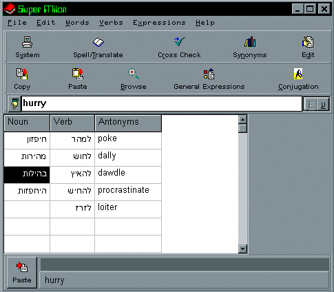Screen dimensions: 334x292
Task: Click the Copy toolbar icon
Action: pyautogui.click(x=22, y=74)
